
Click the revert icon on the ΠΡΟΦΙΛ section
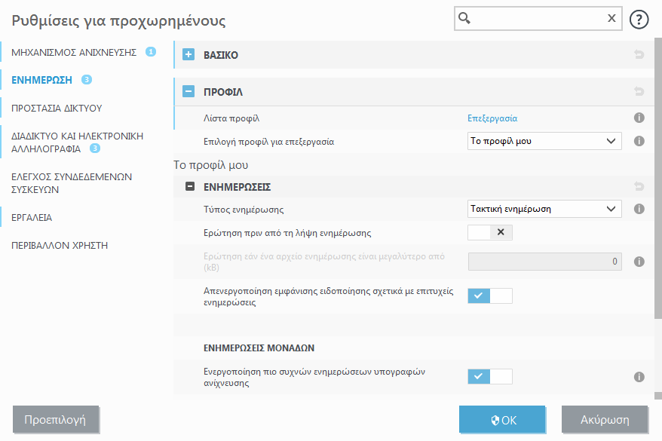[x=639, y=91]
